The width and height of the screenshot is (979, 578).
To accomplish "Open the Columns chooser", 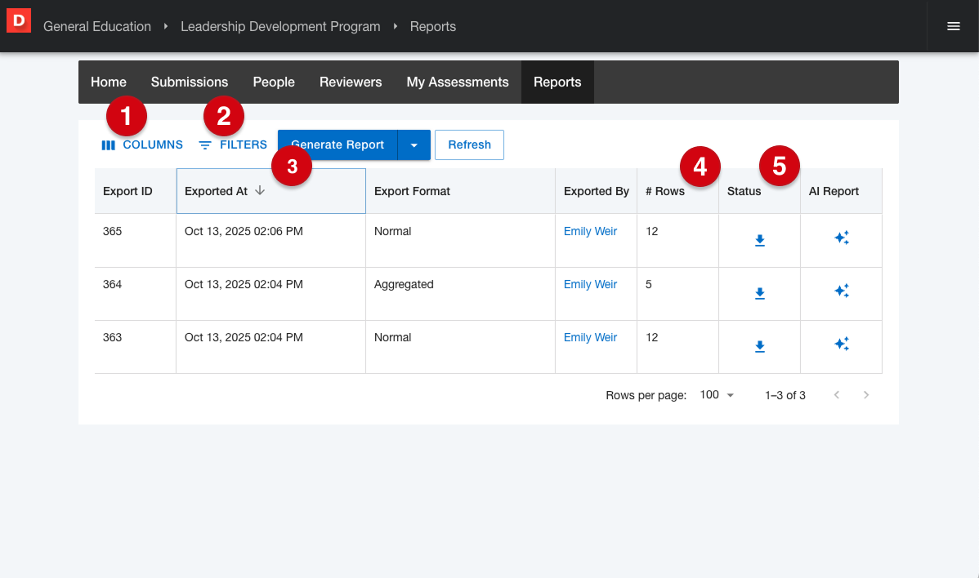I will 142,144.
